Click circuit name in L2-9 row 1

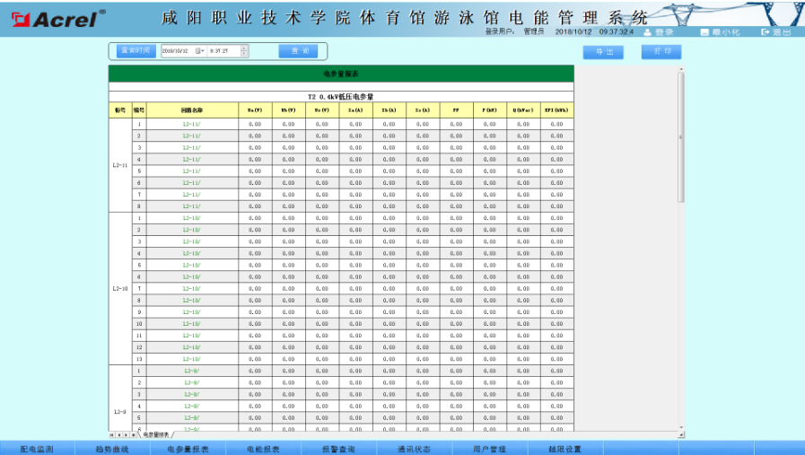tap(191, 371)
